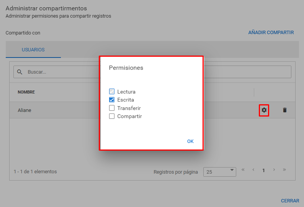The image size is (304, 207).
Task: Click the Transferir label text
Action: (x=129, y=108)
